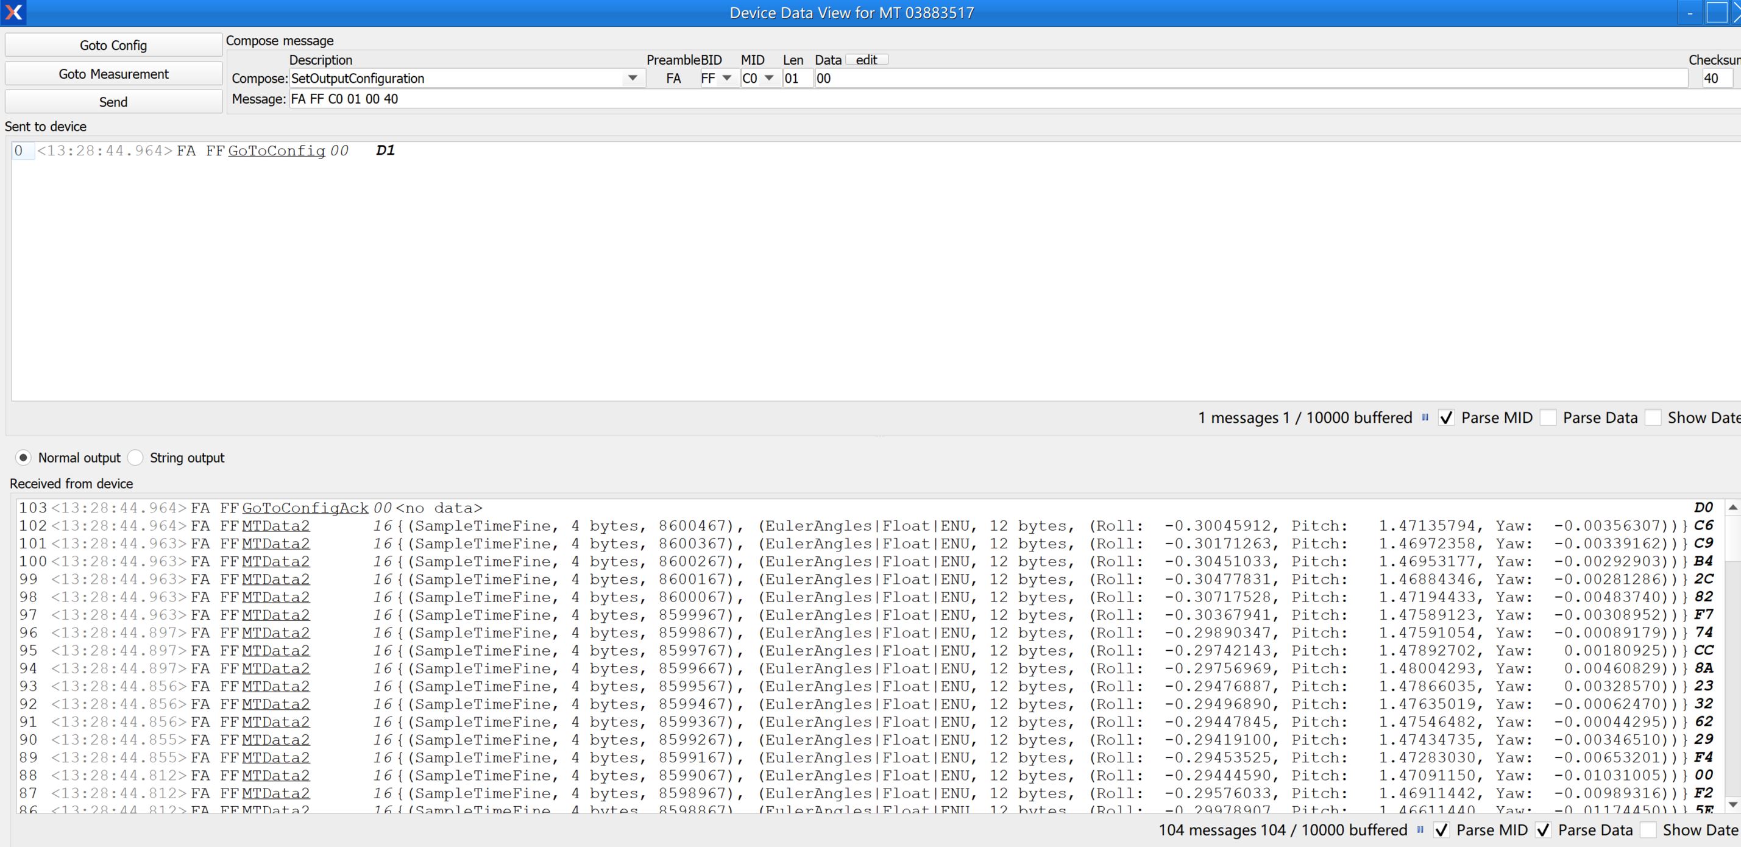Uncheck Parse MID for received messages
The image size is (1741, 847).
pos(1442,830)
